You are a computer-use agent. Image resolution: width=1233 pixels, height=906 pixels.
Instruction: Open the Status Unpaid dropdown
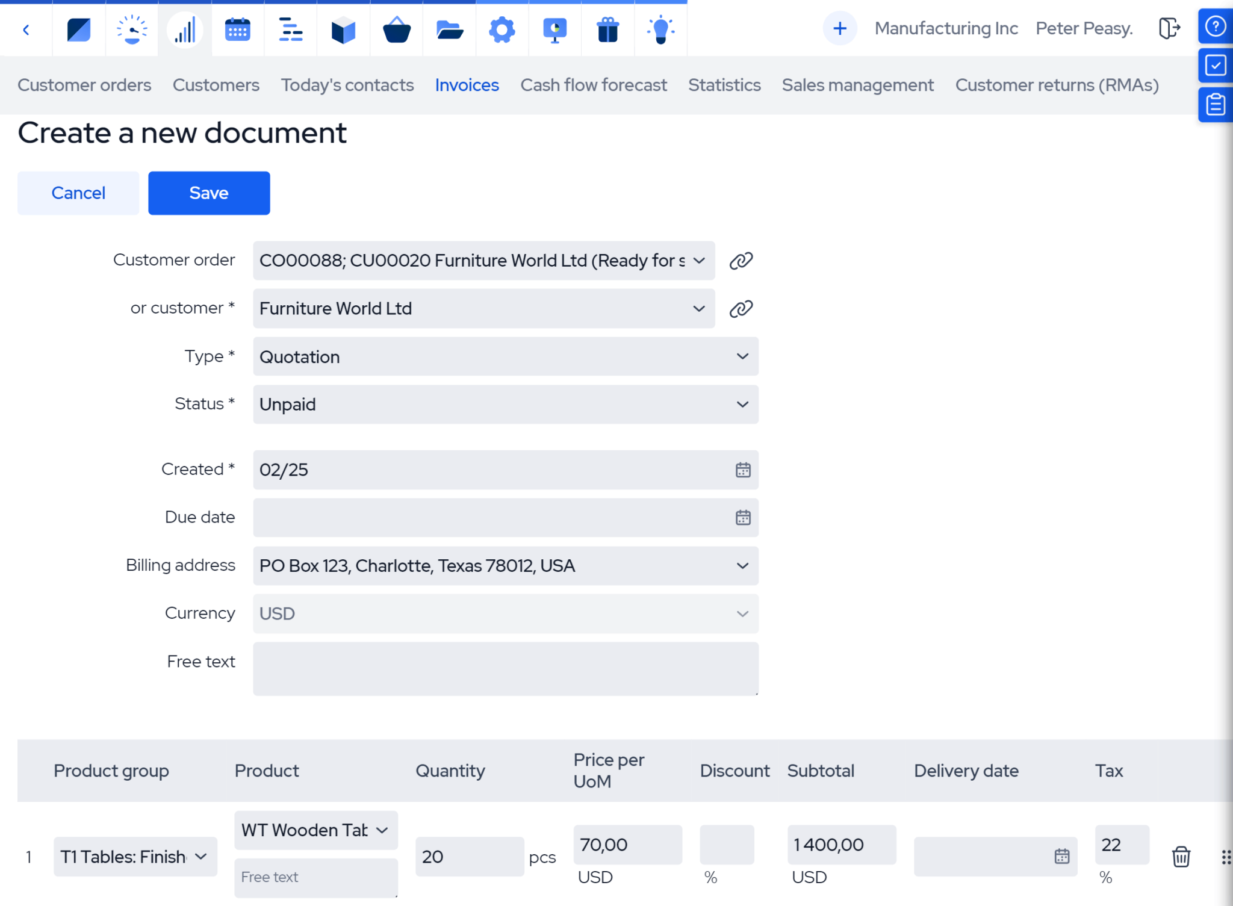pyautogui.click(x=505, y=405)
